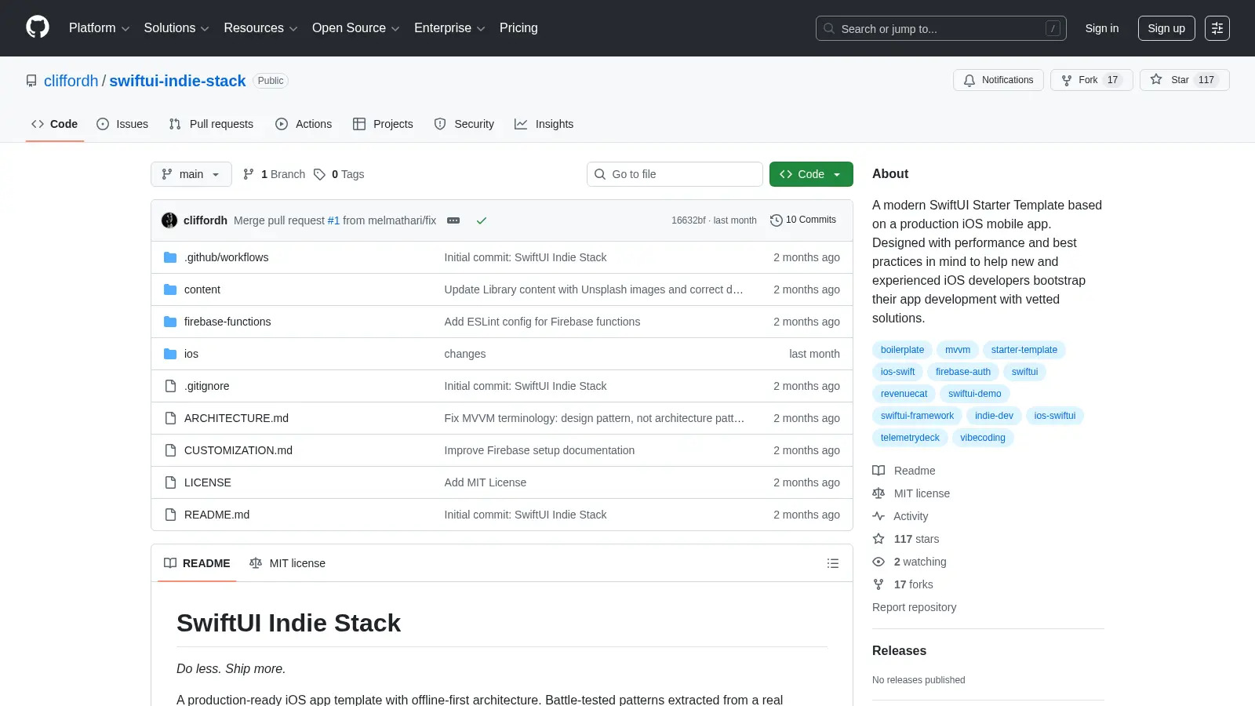View the 117 stars list
Screen dimensions: 1255x706
(906, 539)
